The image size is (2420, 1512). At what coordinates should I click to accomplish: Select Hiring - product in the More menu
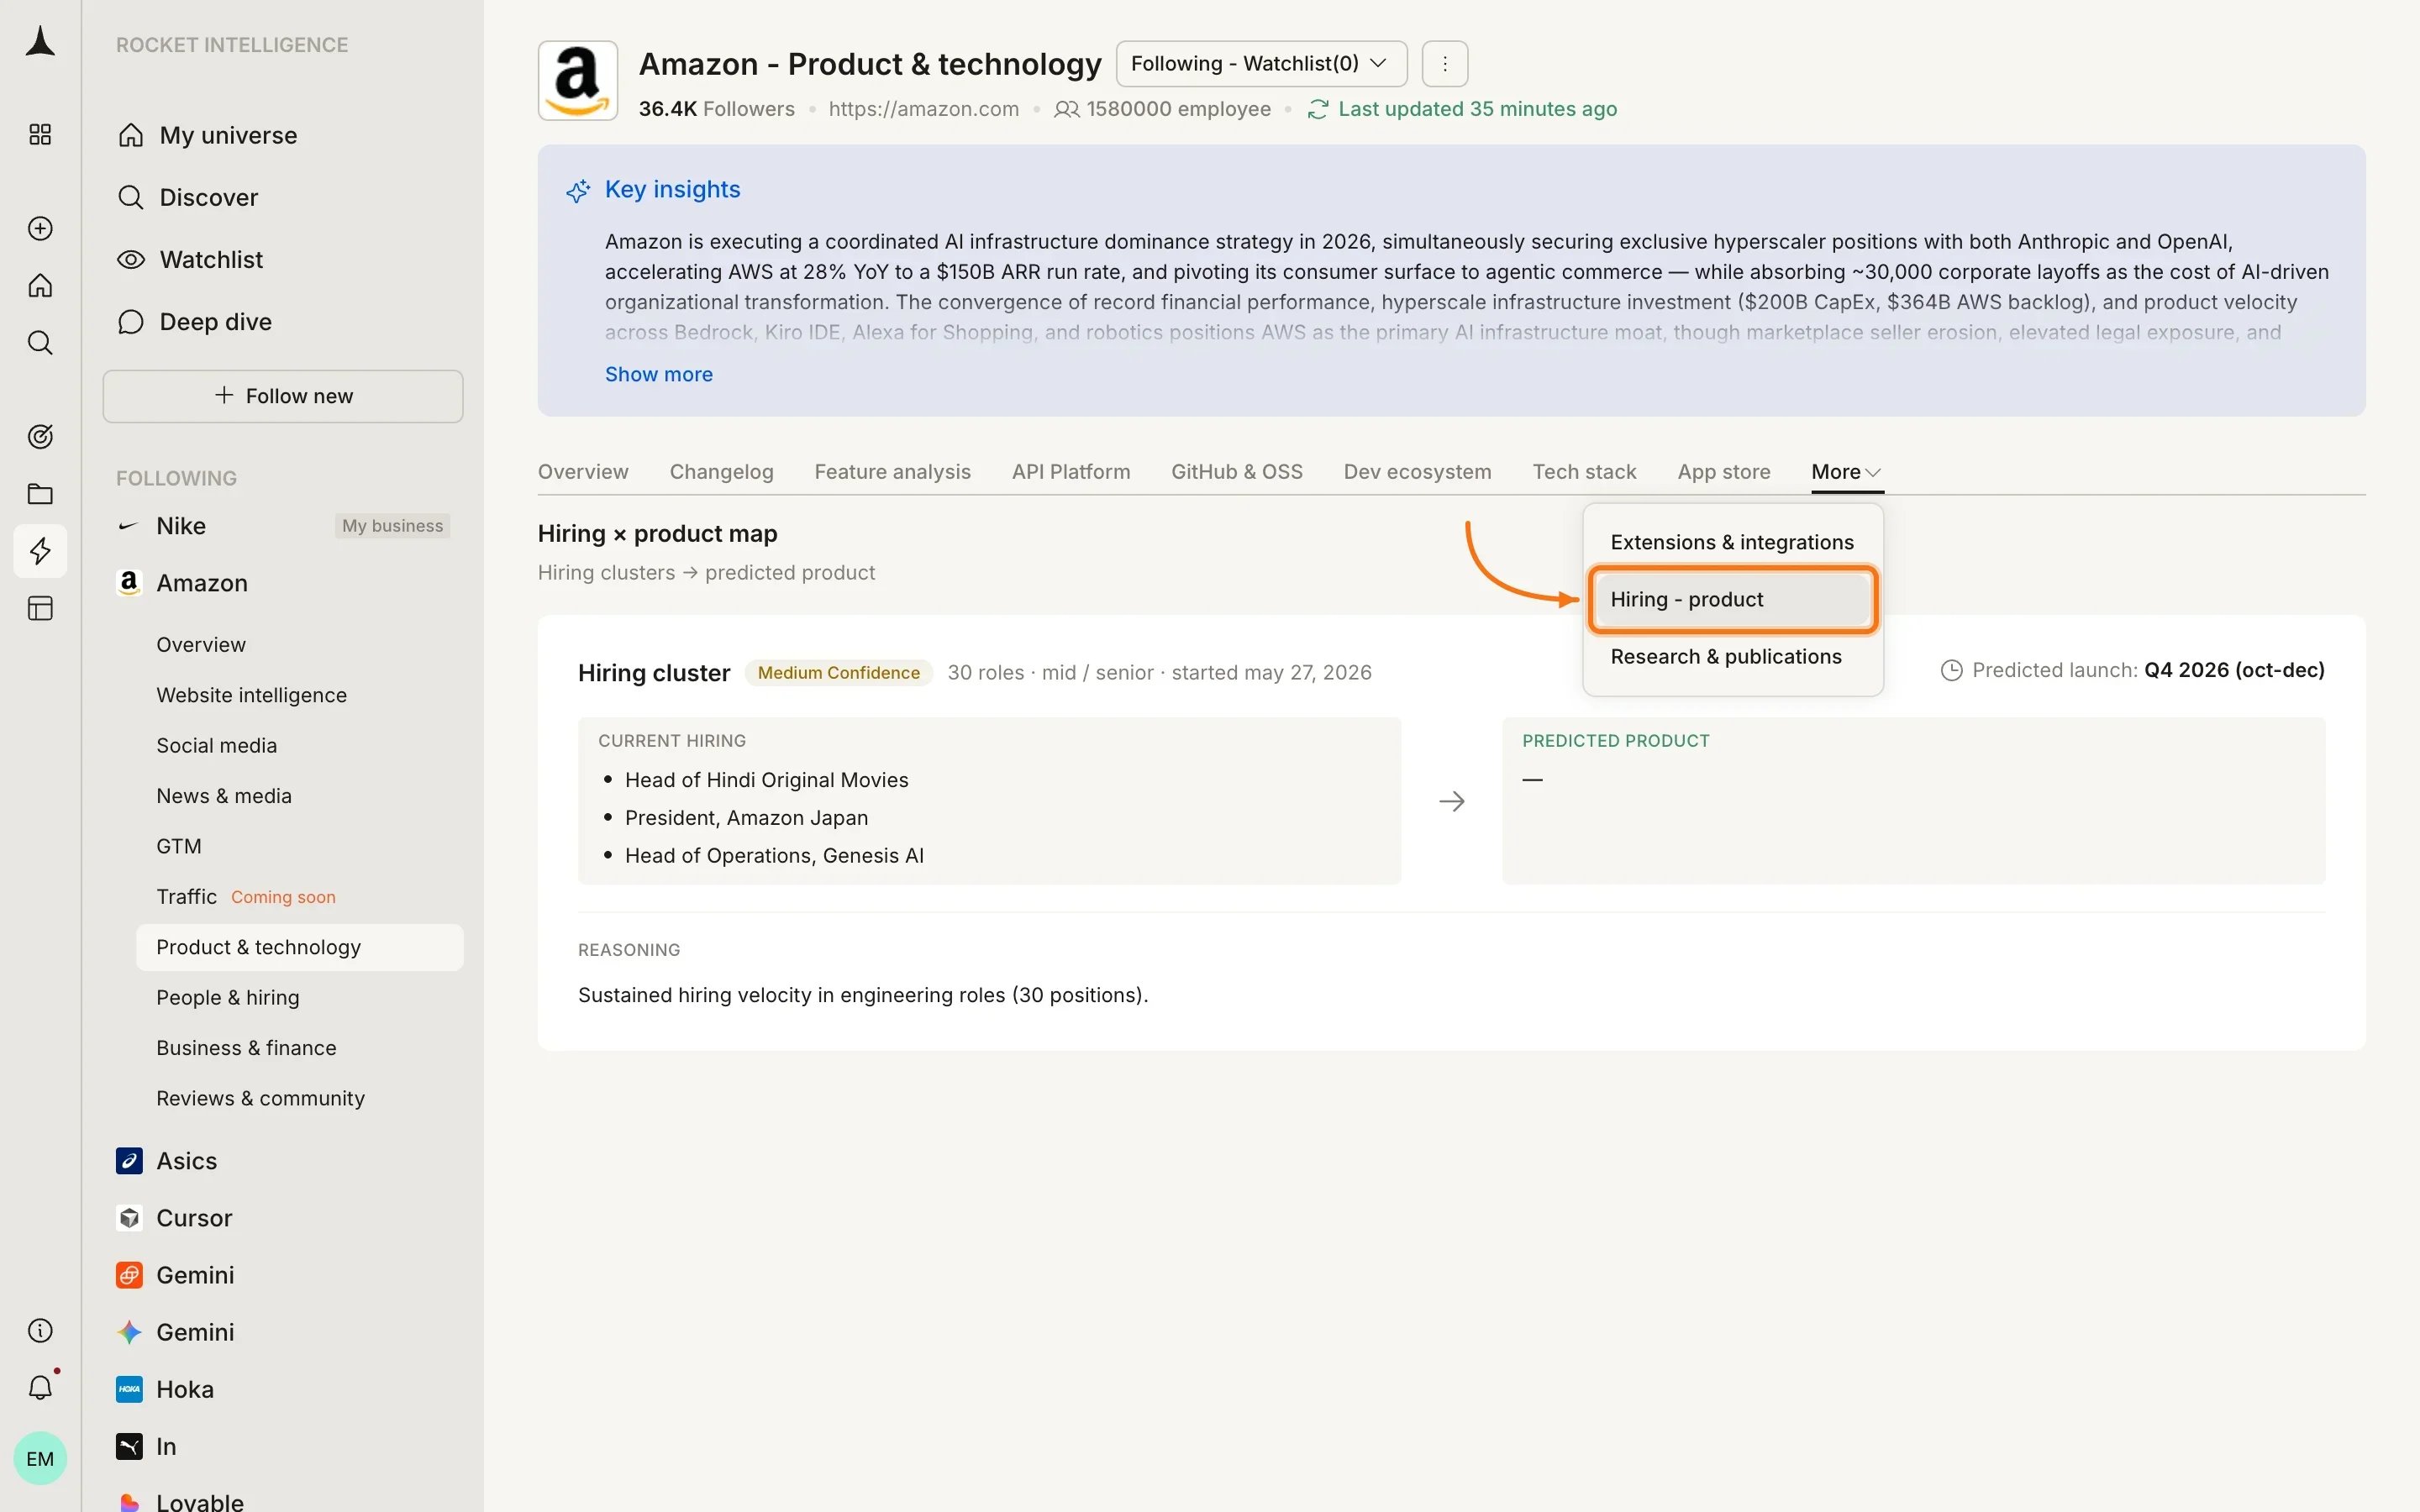(x=1732, y=599)
